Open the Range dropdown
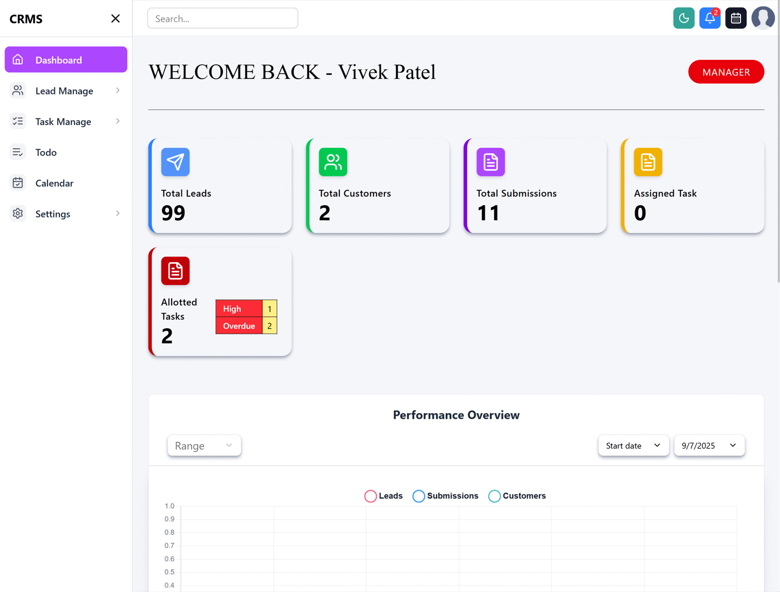Image resolution: width=780 pixels, height=592 pixels. tap(204, 446)
